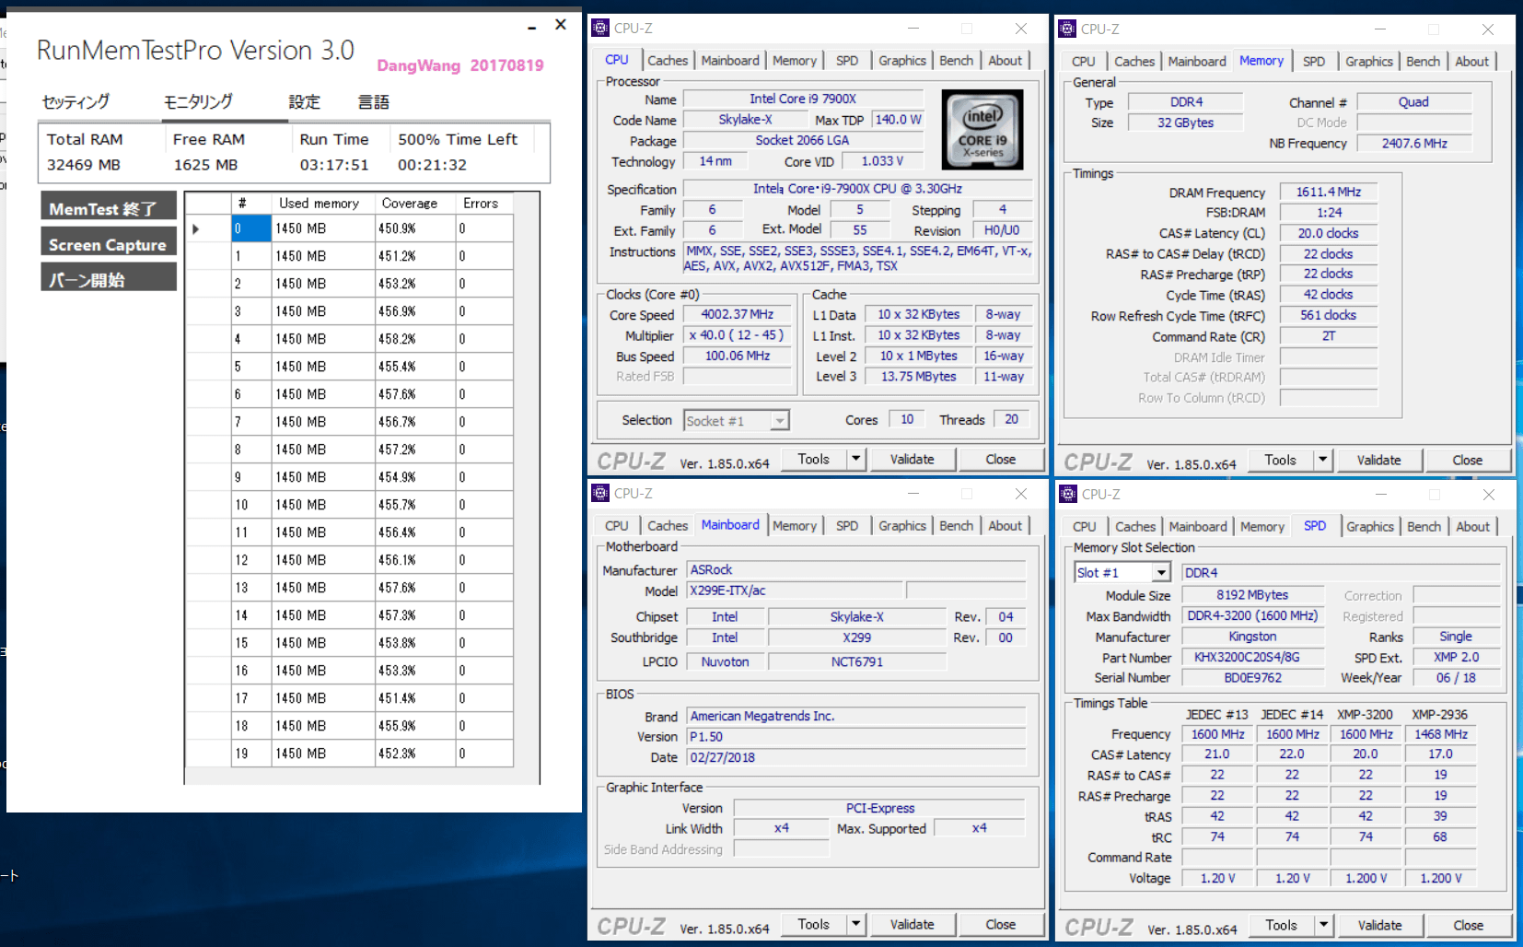Click the XMP-3200 timing column header
The image size is (1523, 947).
tap(1366, 714)
